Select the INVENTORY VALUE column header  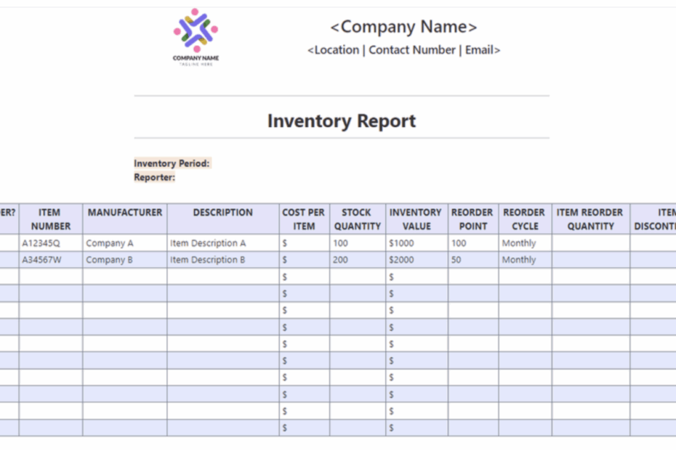click(415, 219)
